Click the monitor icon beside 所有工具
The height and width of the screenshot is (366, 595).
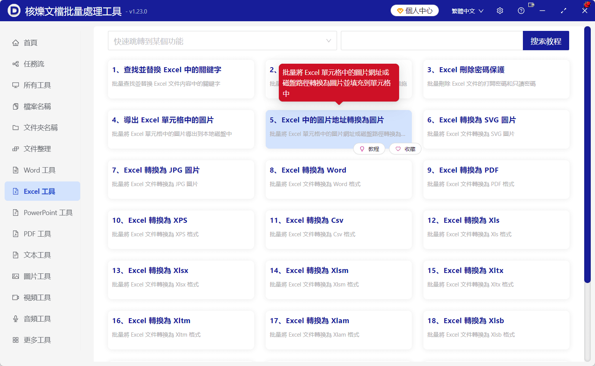tap(16, 85)
